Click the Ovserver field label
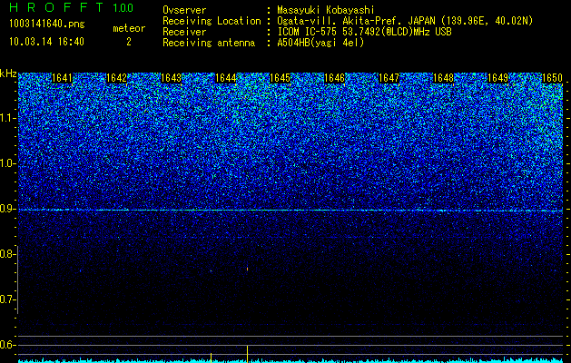 (184, 11)
